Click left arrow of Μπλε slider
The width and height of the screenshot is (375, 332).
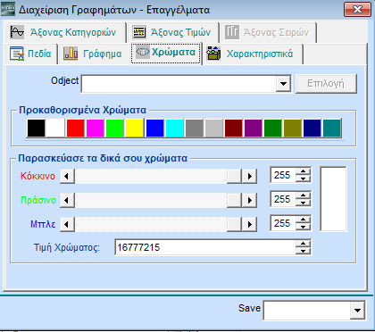pyautogui.click(x=67, y=224)
